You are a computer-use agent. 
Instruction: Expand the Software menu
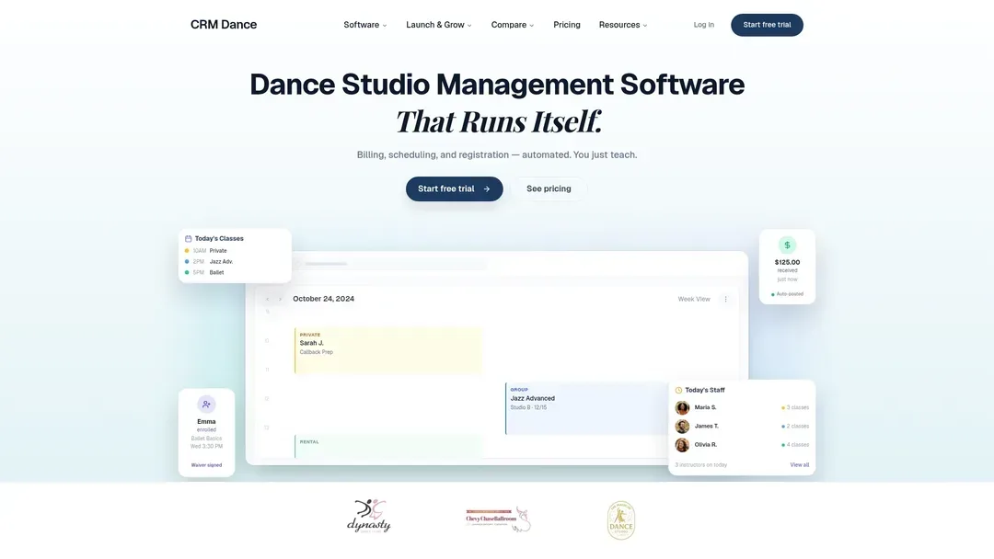click(364, 25)
